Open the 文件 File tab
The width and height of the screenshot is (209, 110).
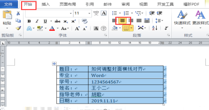(9, 4)
